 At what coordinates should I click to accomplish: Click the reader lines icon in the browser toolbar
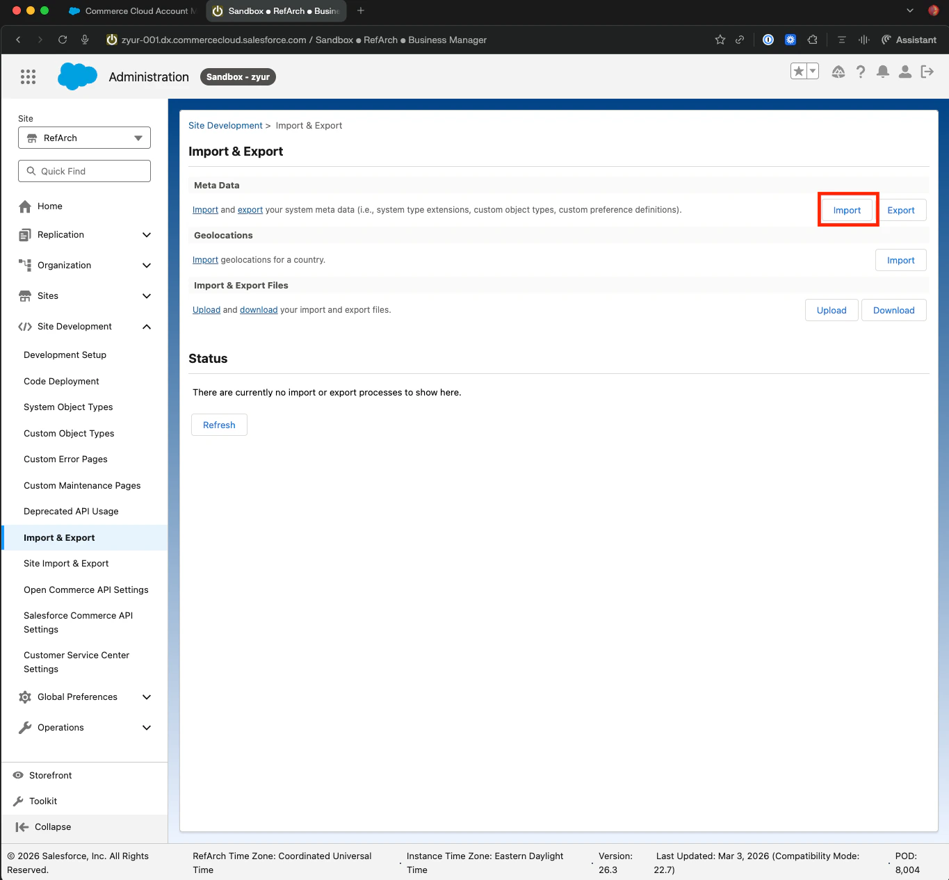point(841,40)
